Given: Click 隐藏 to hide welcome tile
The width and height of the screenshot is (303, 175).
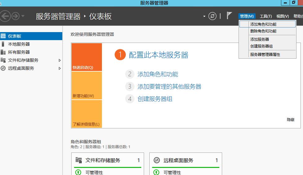Looking at the screenshot, I should pos(290,120).
